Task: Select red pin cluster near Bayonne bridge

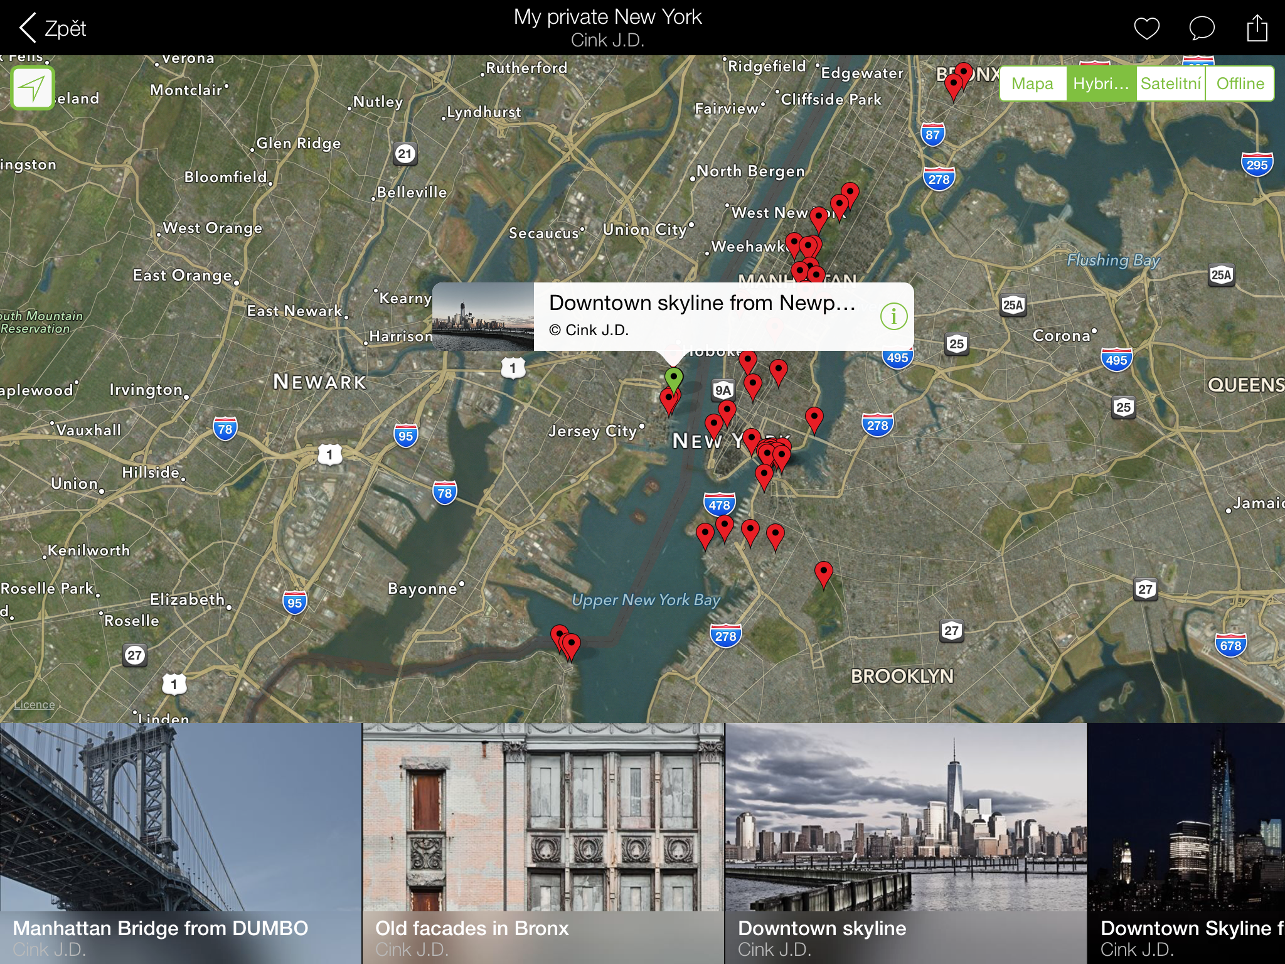Action: pyautogui.click(x=566, y=640)
